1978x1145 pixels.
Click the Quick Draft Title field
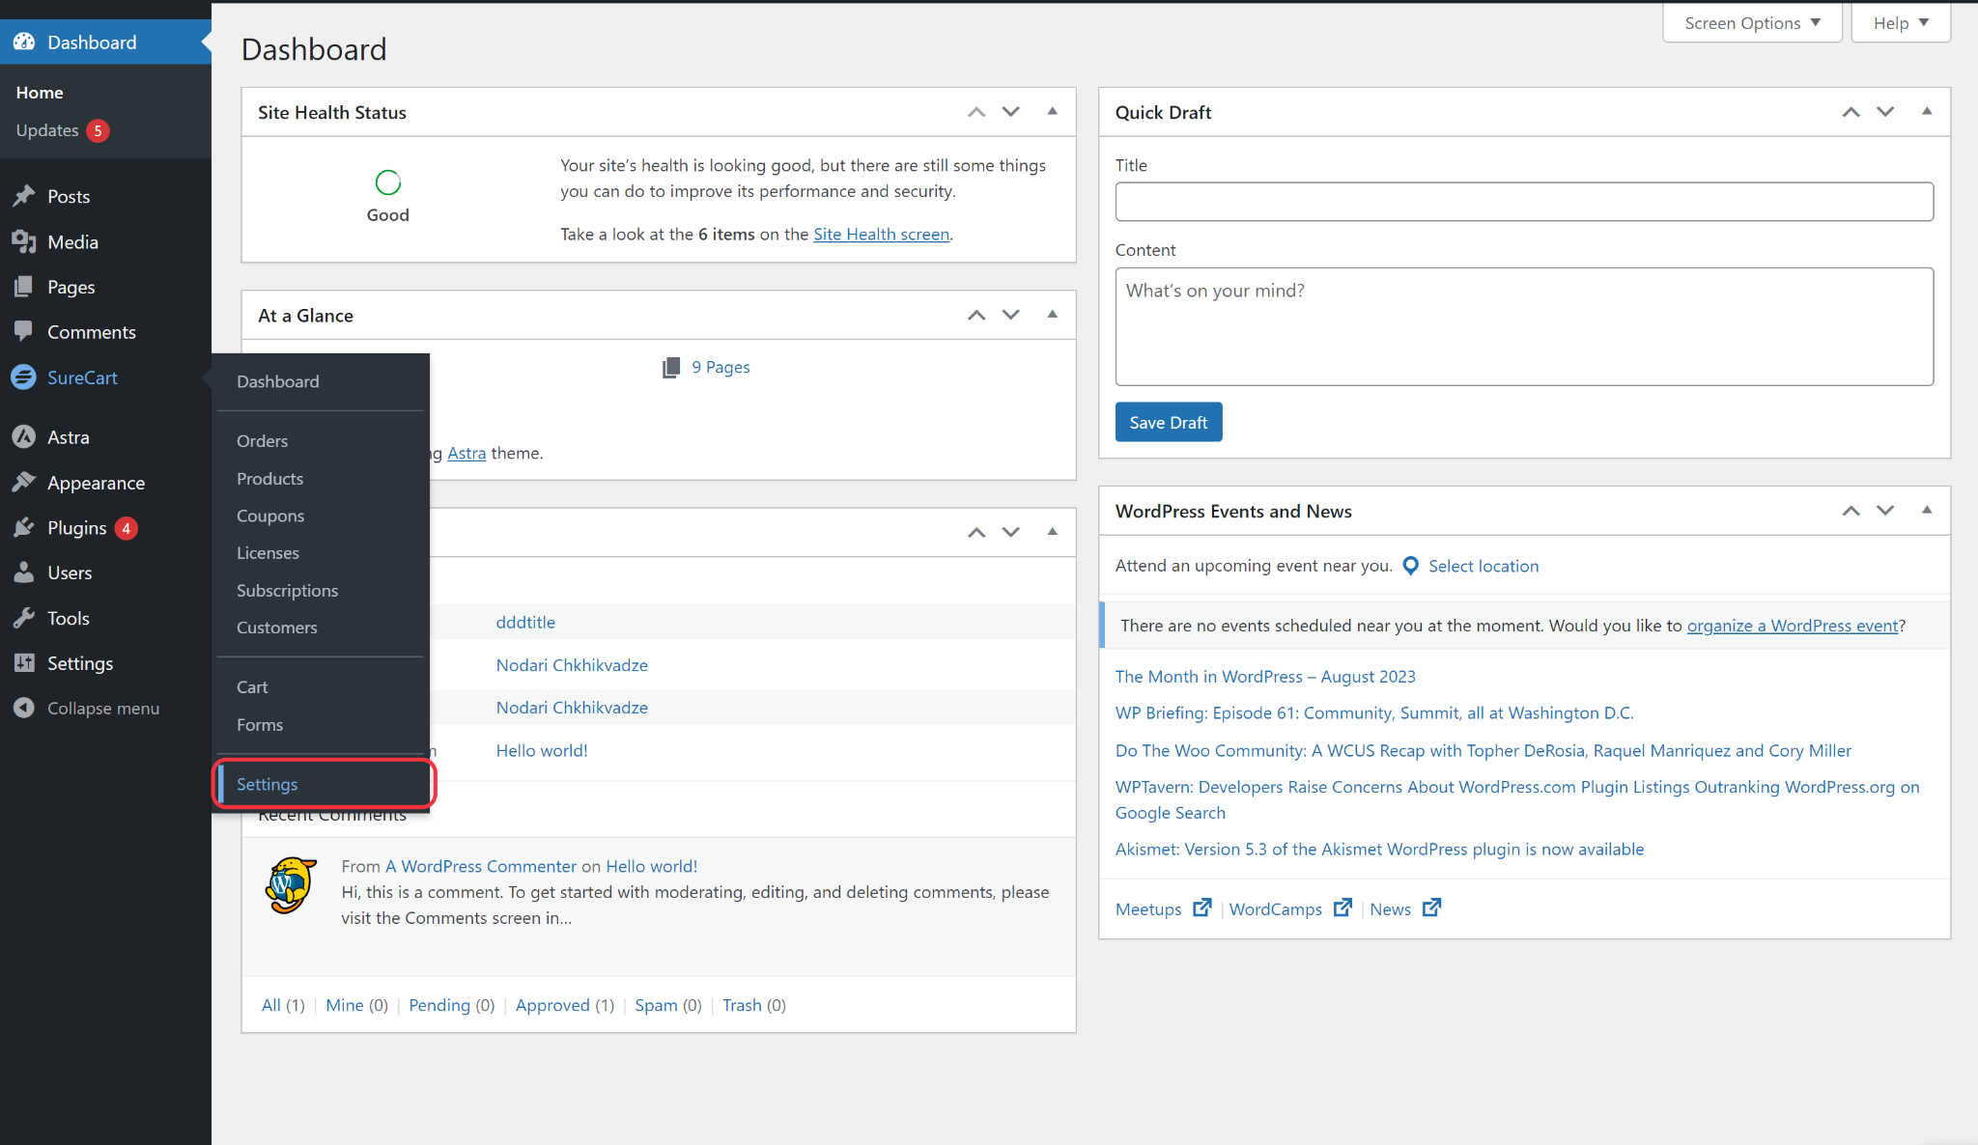tap(1524, 202)
